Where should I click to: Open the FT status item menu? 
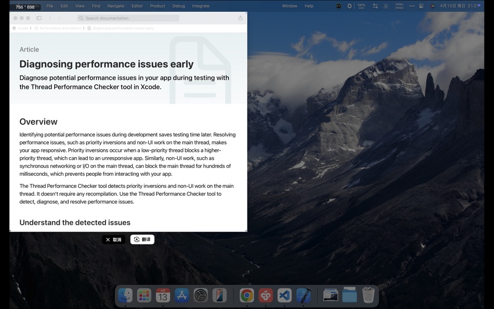[338, 6]
